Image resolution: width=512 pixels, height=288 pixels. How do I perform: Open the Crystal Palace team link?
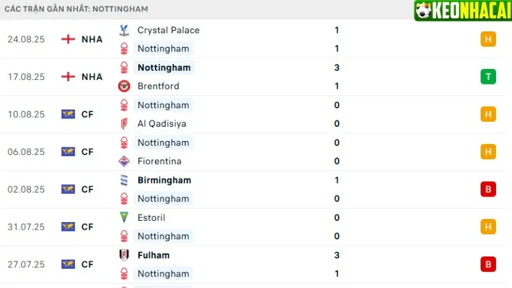168,30
